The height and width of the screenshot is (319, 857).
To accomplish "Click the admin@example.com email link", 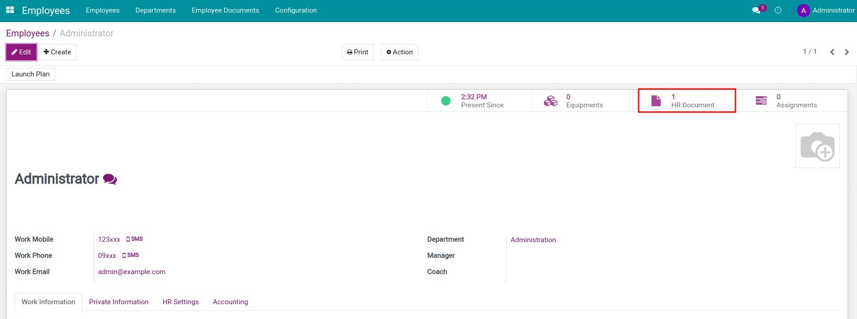I will pos(131,272).
